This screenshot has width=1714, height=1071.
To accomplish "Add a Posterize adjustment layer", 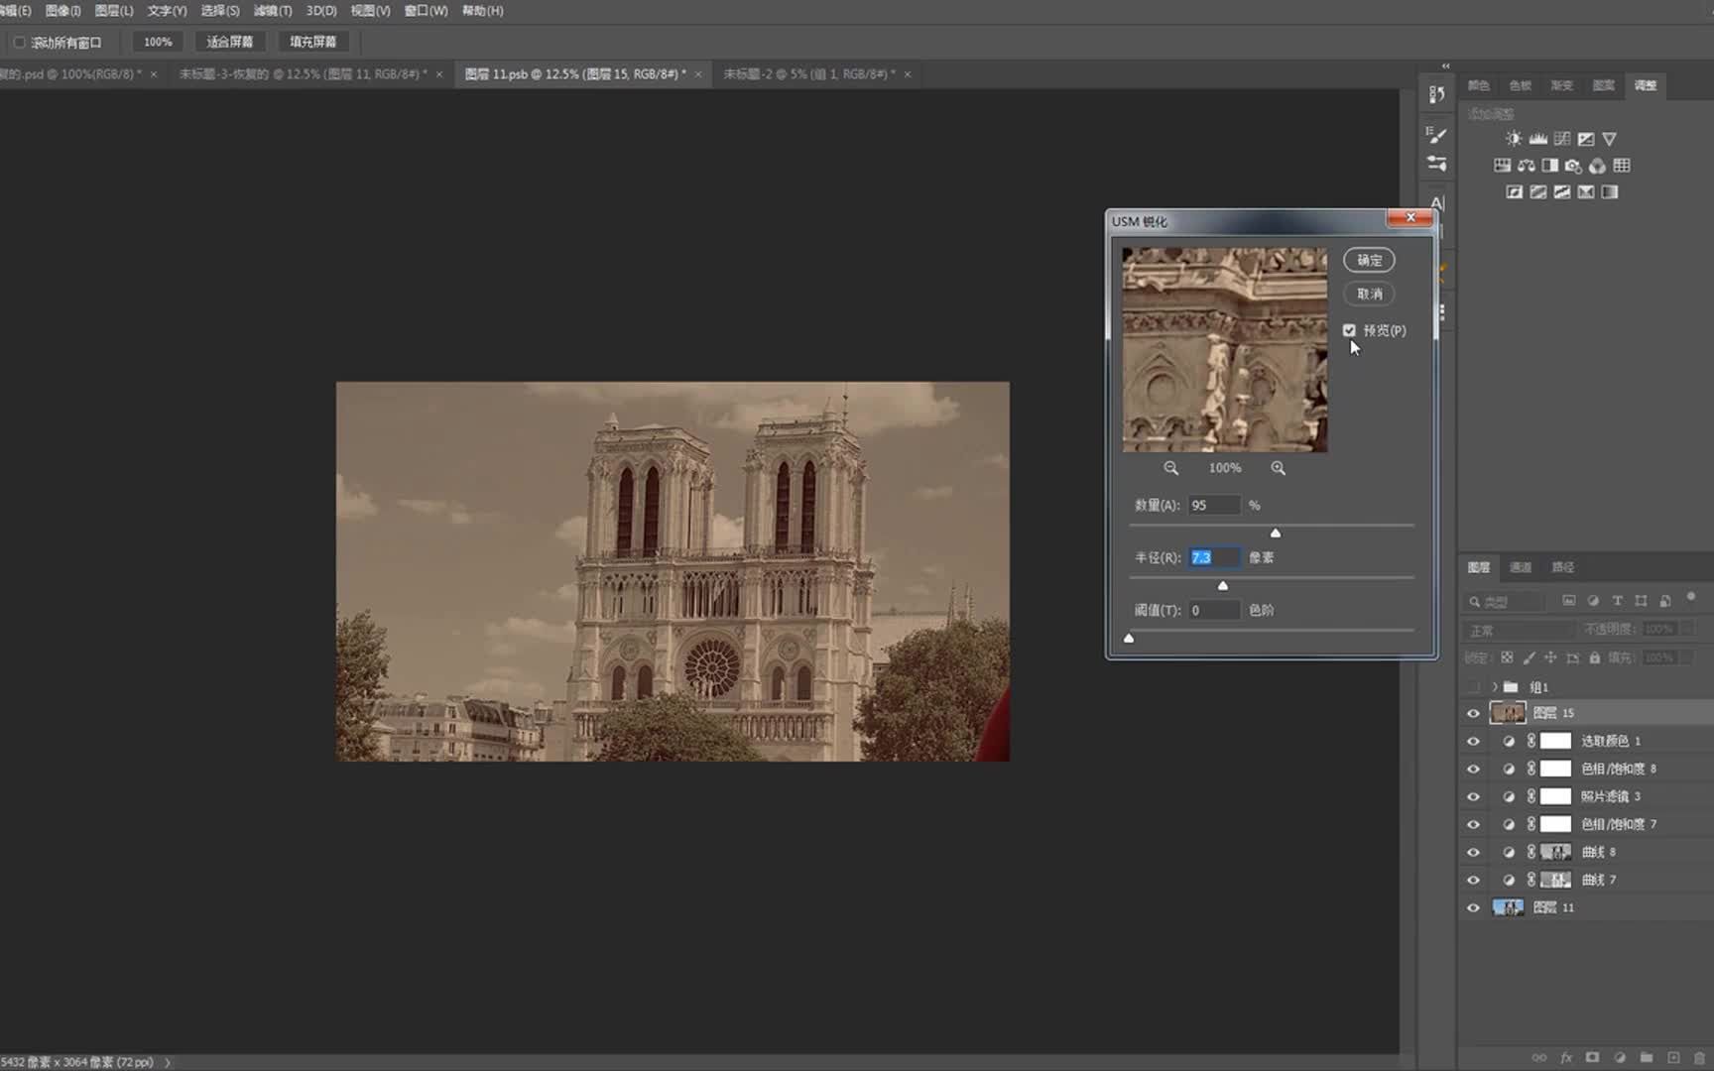I will [1537, 192].
